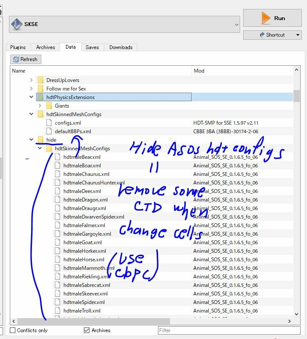Click 'CBBE 3BA (3BBB)-30174-2-06' mod cell
Screen dimensions: 307x339
click(x=226, y=131)
